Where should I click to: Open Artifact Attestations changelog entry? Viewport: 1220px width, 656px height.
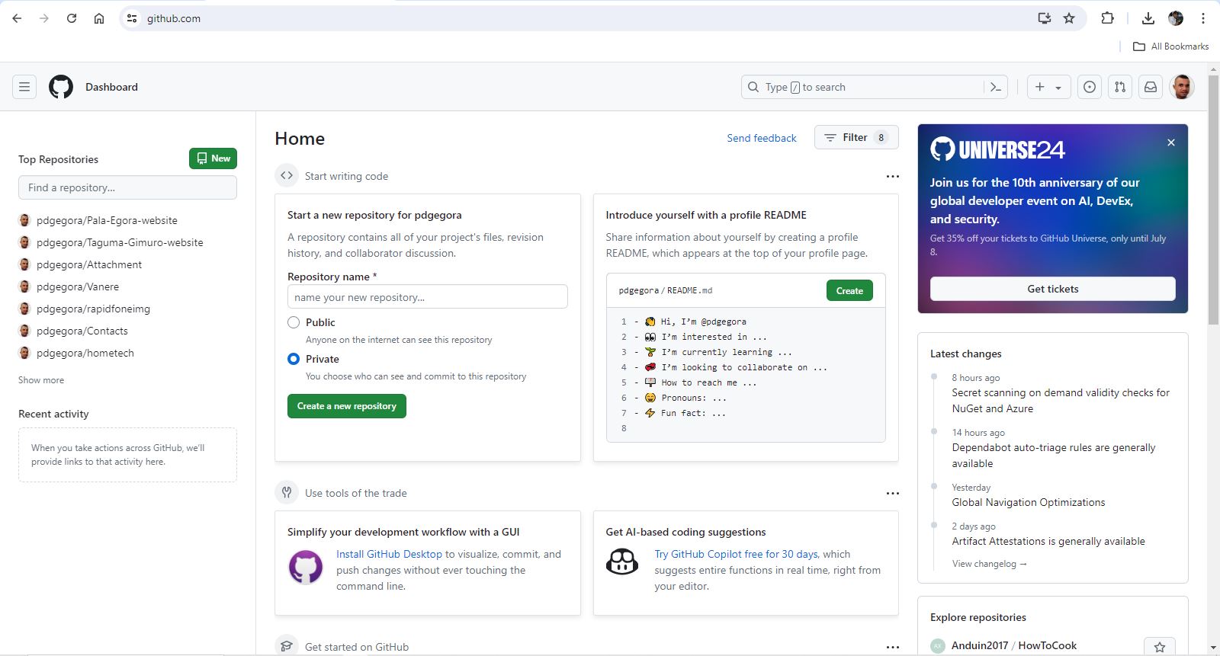pyautogui.click(x=1048, y=541)
